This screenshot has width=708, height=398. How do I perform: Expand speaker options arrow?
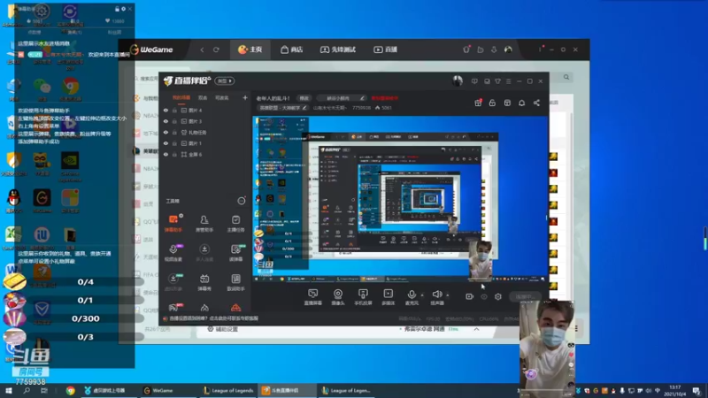pos(448,295)
